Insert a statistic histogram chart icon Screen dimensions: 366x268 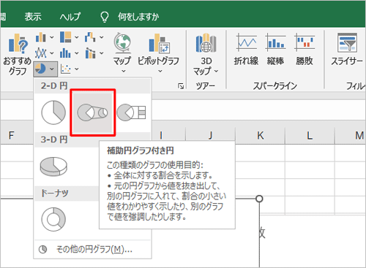tap(65, 53)
